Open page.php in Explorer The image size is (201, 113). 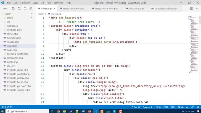click(x=12, y=50)
